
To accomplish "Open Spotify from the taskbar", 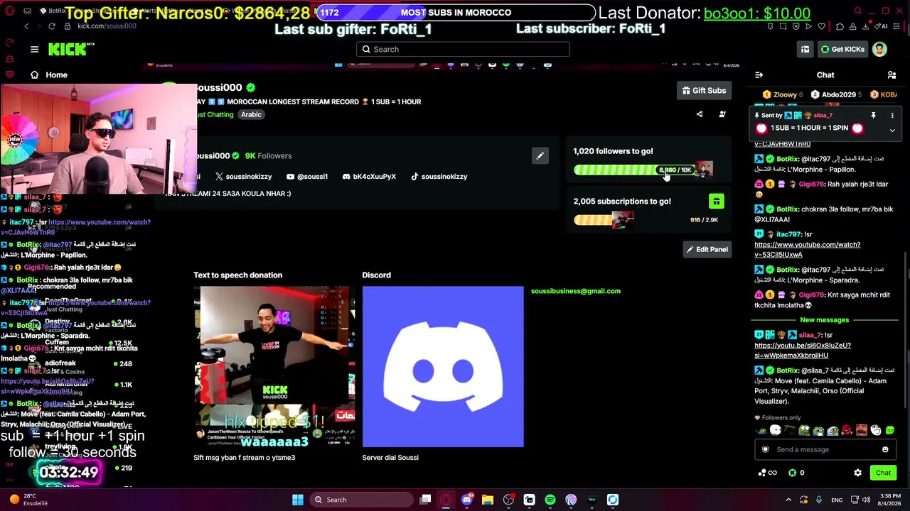I will (550, 500).
